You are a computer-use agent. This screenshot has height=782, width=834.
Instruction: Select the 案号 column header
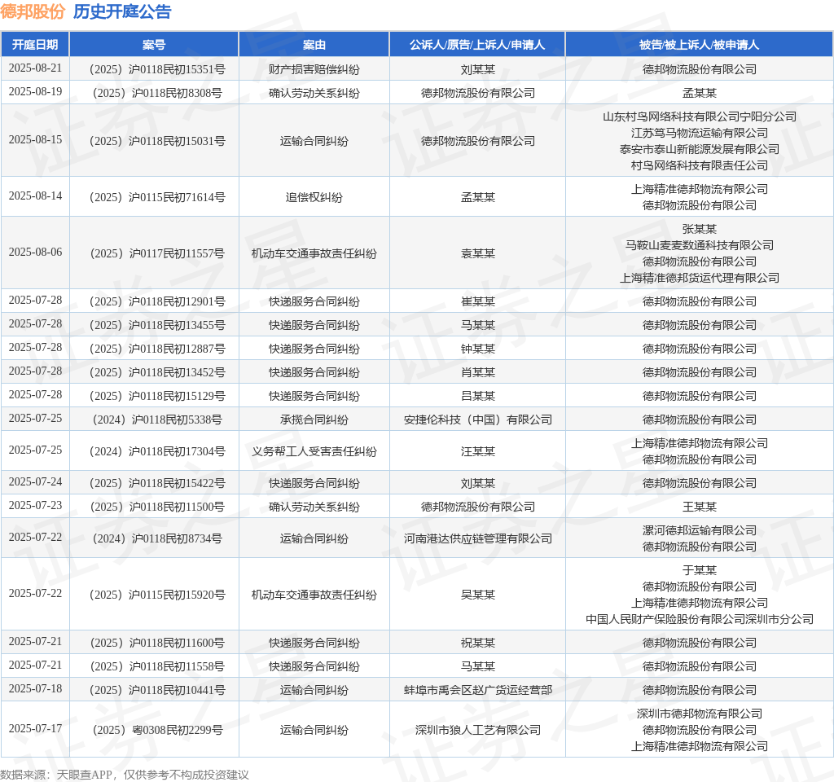pos(154,45)
